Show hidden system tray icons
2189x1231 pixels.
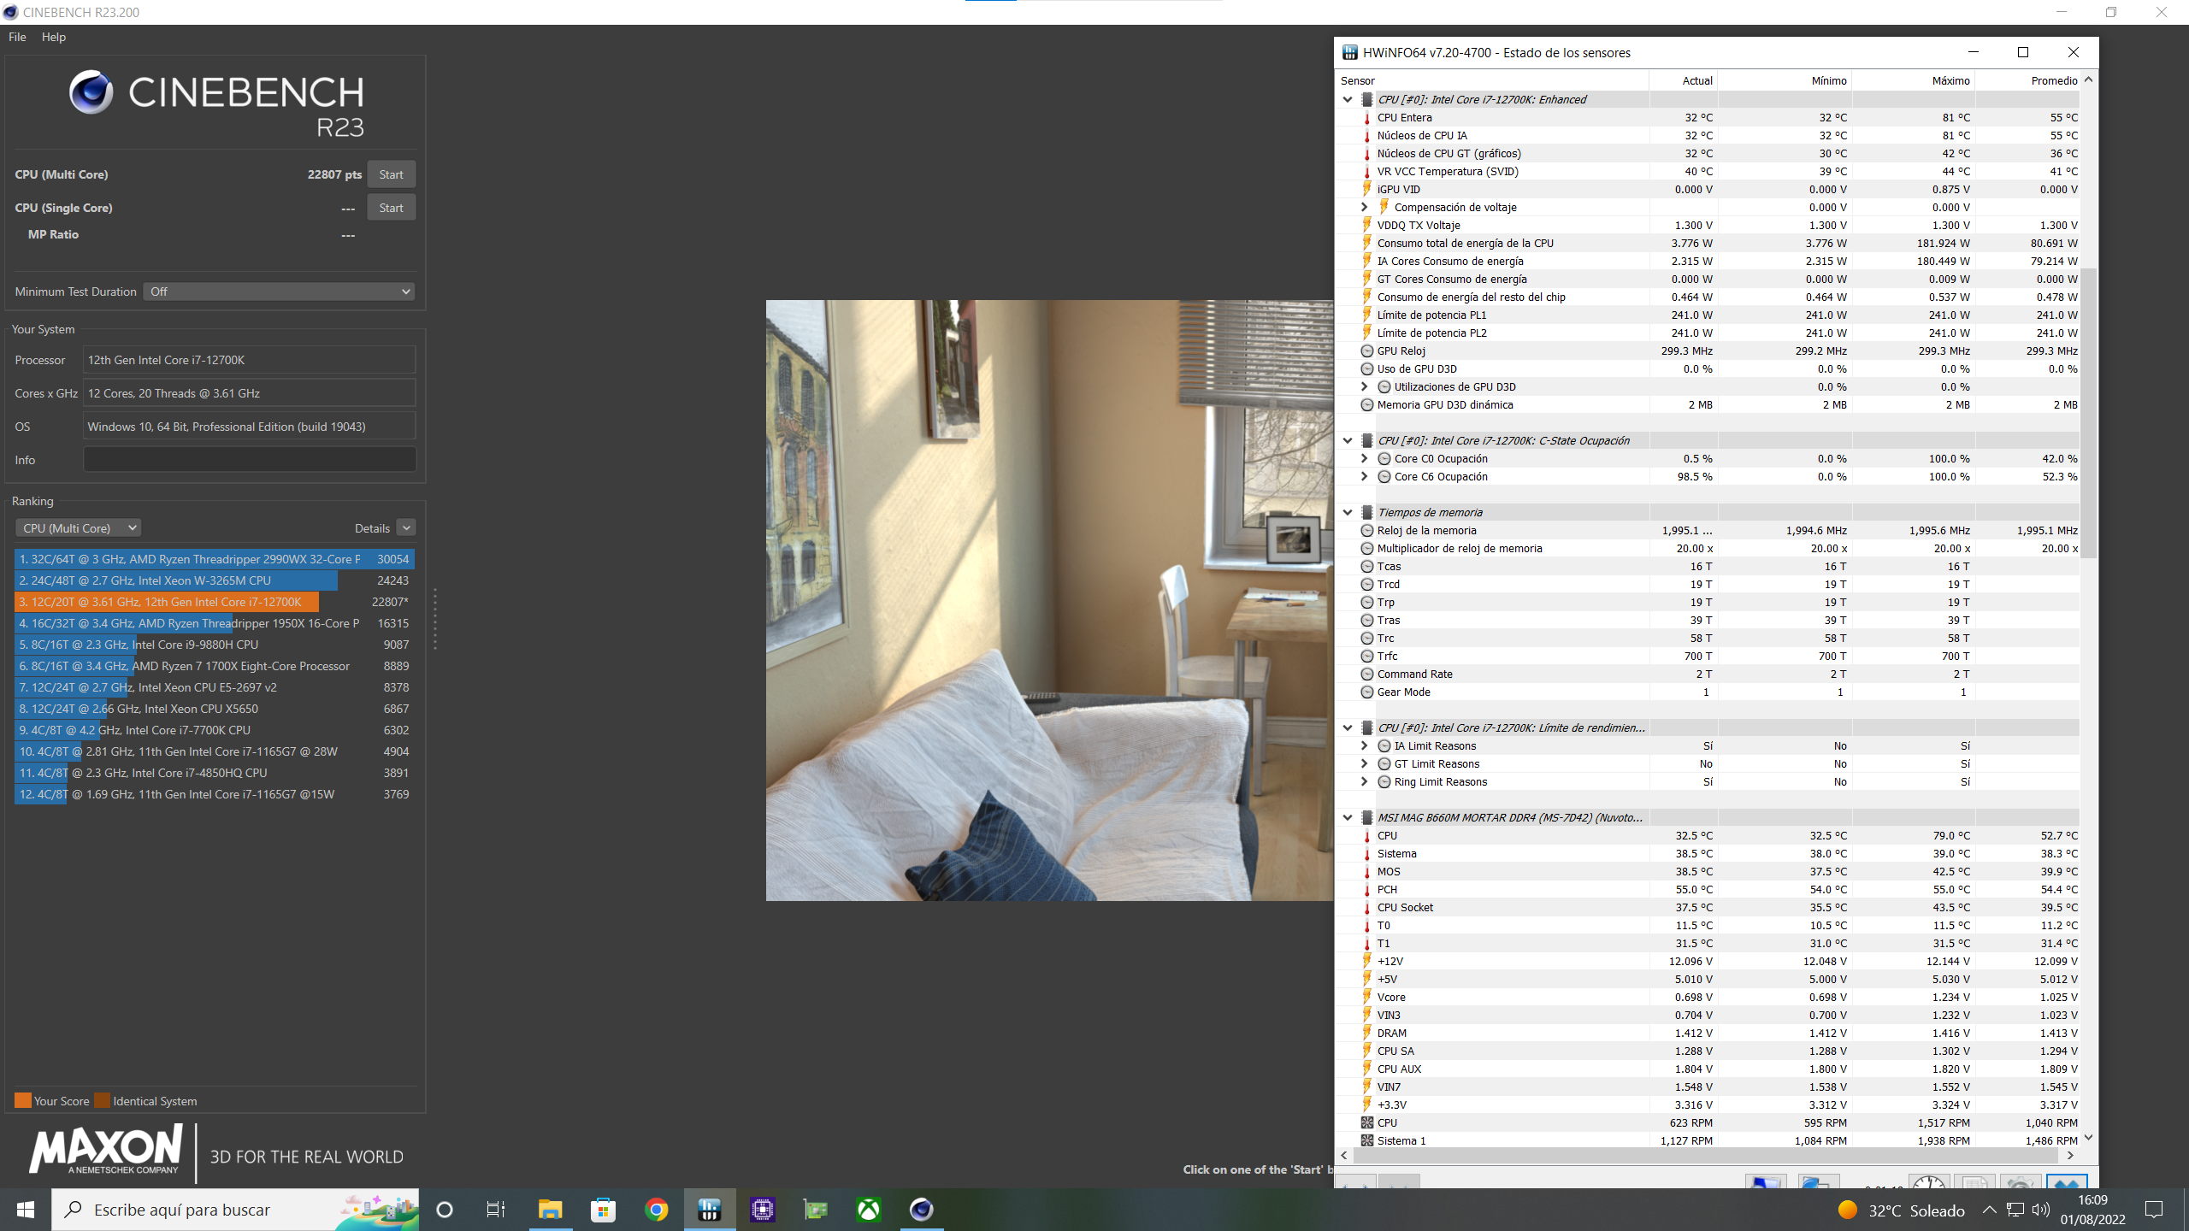[x=1990, y=1210]
